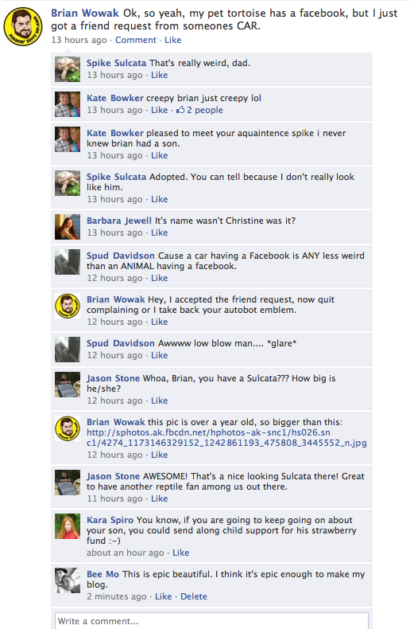This screenshot has width=410, height=629.
Task: Like Brian Wowak's main status post
Action: [x=173, y=40]
